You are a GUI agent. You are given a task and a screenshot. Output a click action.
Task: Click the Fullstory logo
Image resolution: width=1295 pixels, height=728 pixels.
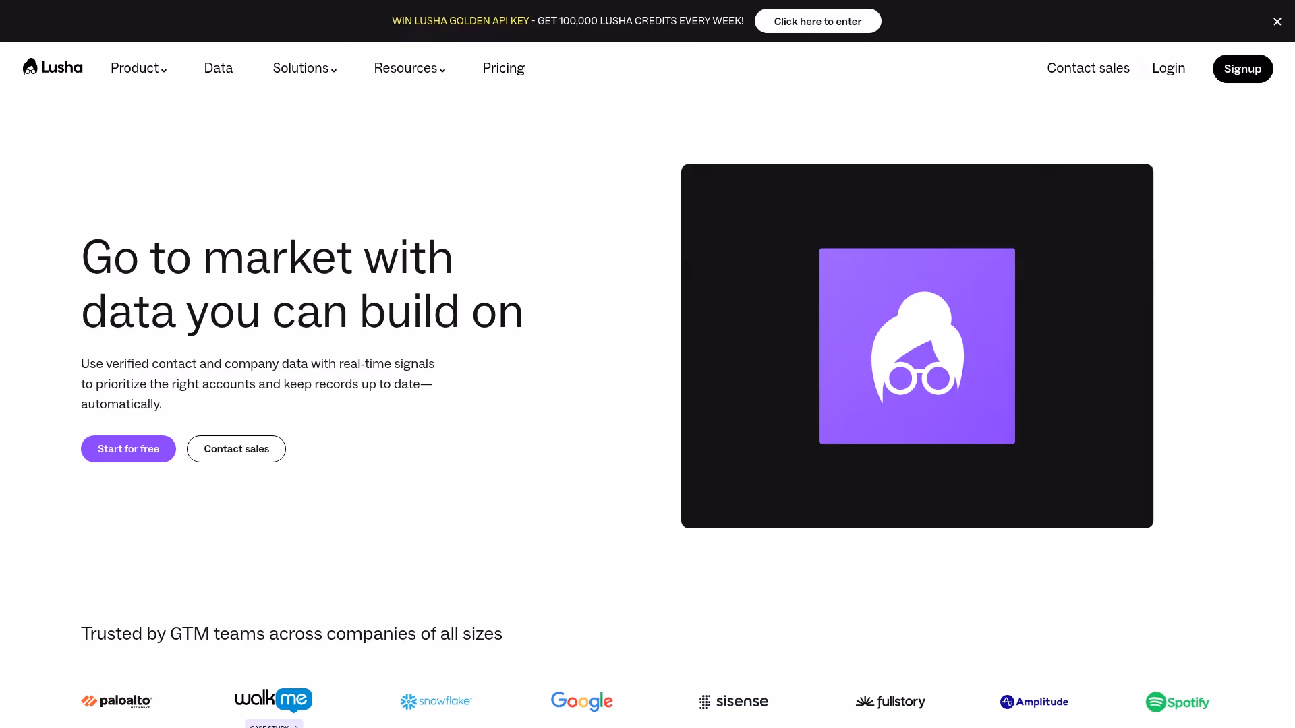890,702
